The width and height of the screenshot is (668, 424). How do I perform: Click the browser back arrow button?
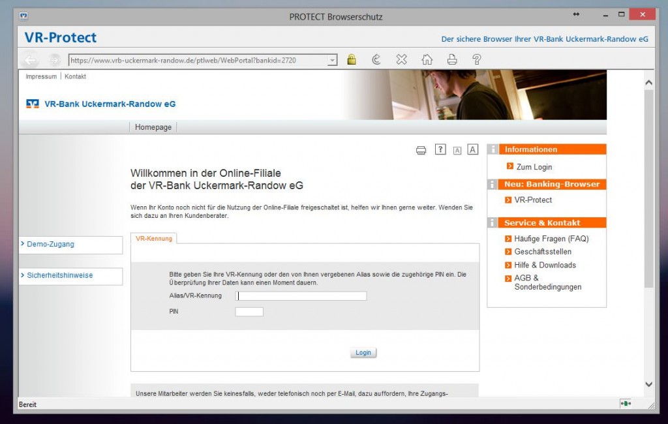[x=30, y=60]
